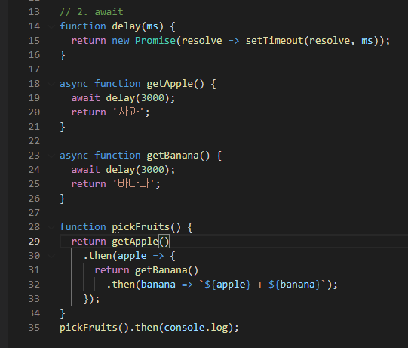
Task: Click the 'apple' parameter on line 30
Action: click(x=132, y=256)
